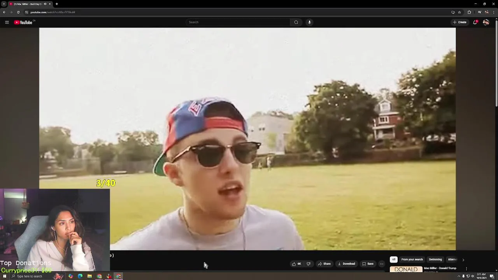This screenshot has width=498, height=280.
Task: Dislike the video with thumbs down
Action: [x=309, y=264]
